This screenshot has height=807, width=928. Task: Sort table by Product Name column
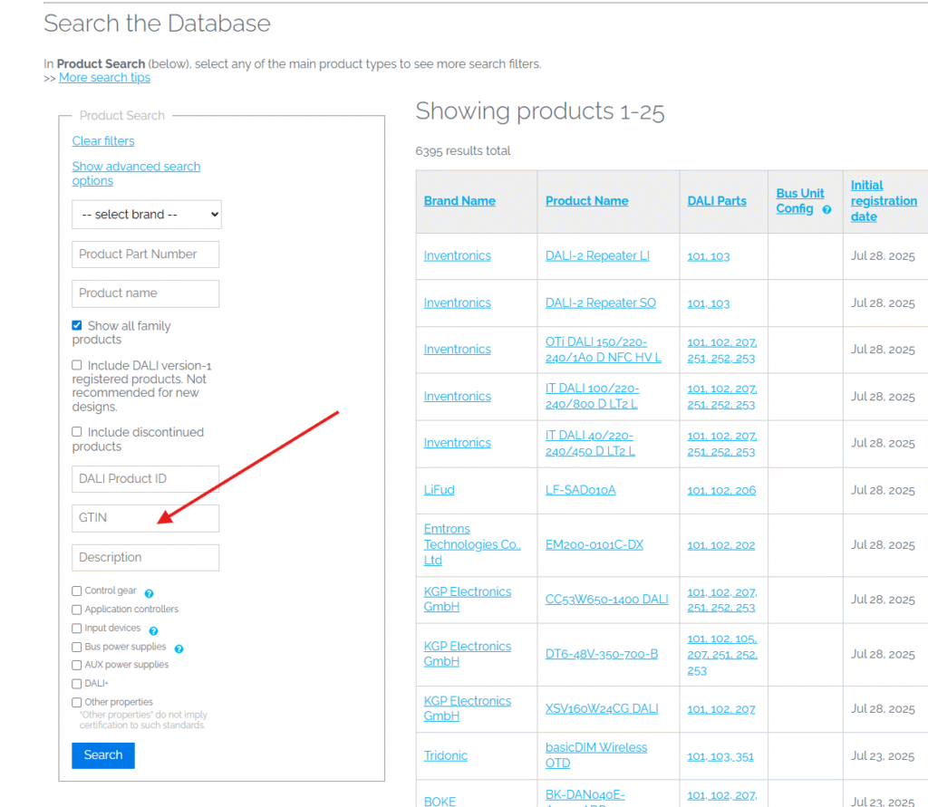586,201
